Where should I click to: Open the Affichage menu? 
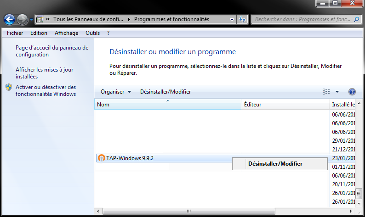click(66, 33)
